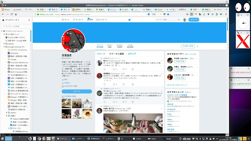
Task: Click the ツイート button in the top bar
Action: click(x=194, y=20)
